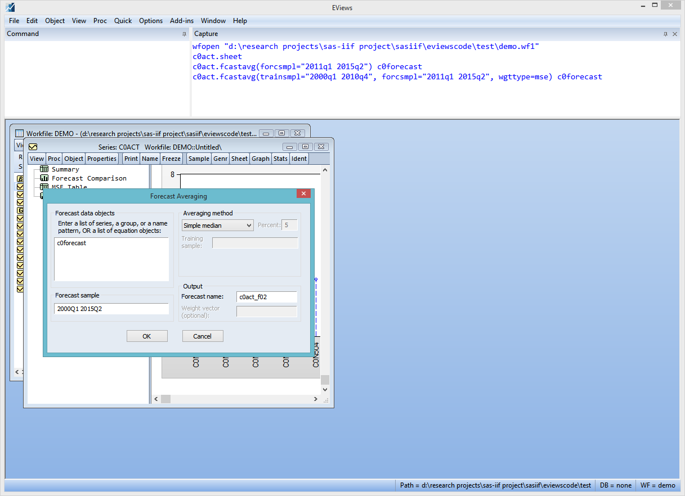Click the c0act.sheet line in Capture
This screenshot has height=496, width=685.
pos(217,56)
